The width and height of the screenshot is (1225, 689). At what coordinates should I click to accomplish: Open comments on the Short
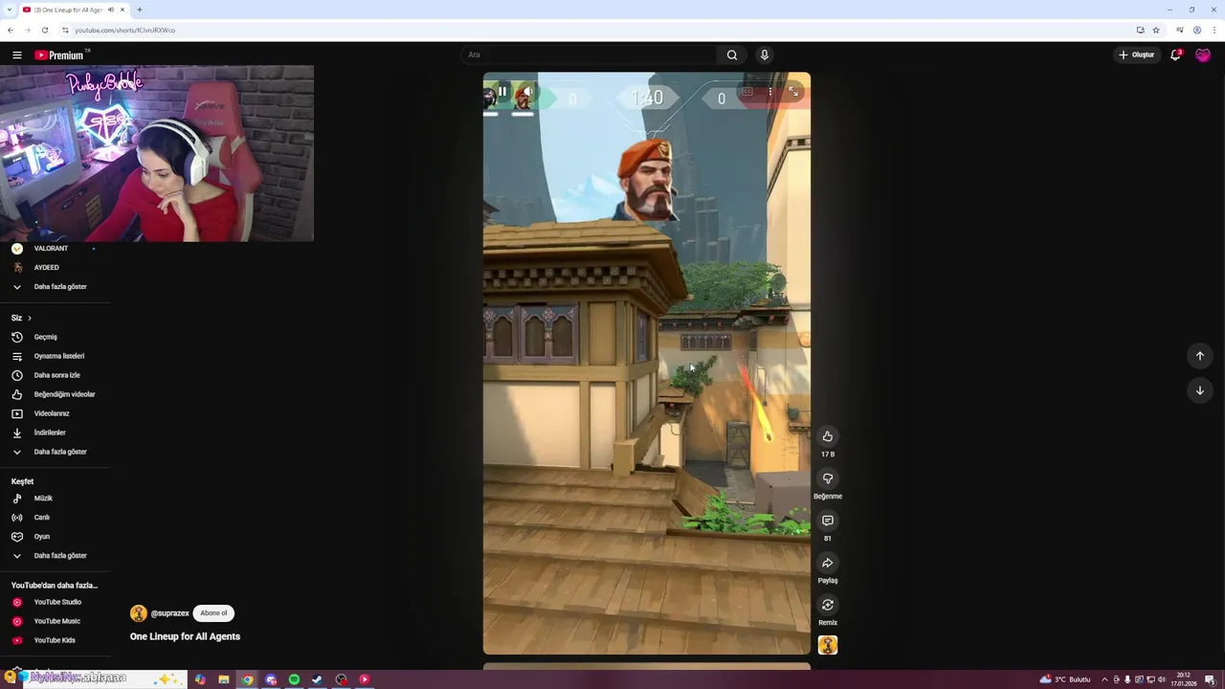coord(828,521)
